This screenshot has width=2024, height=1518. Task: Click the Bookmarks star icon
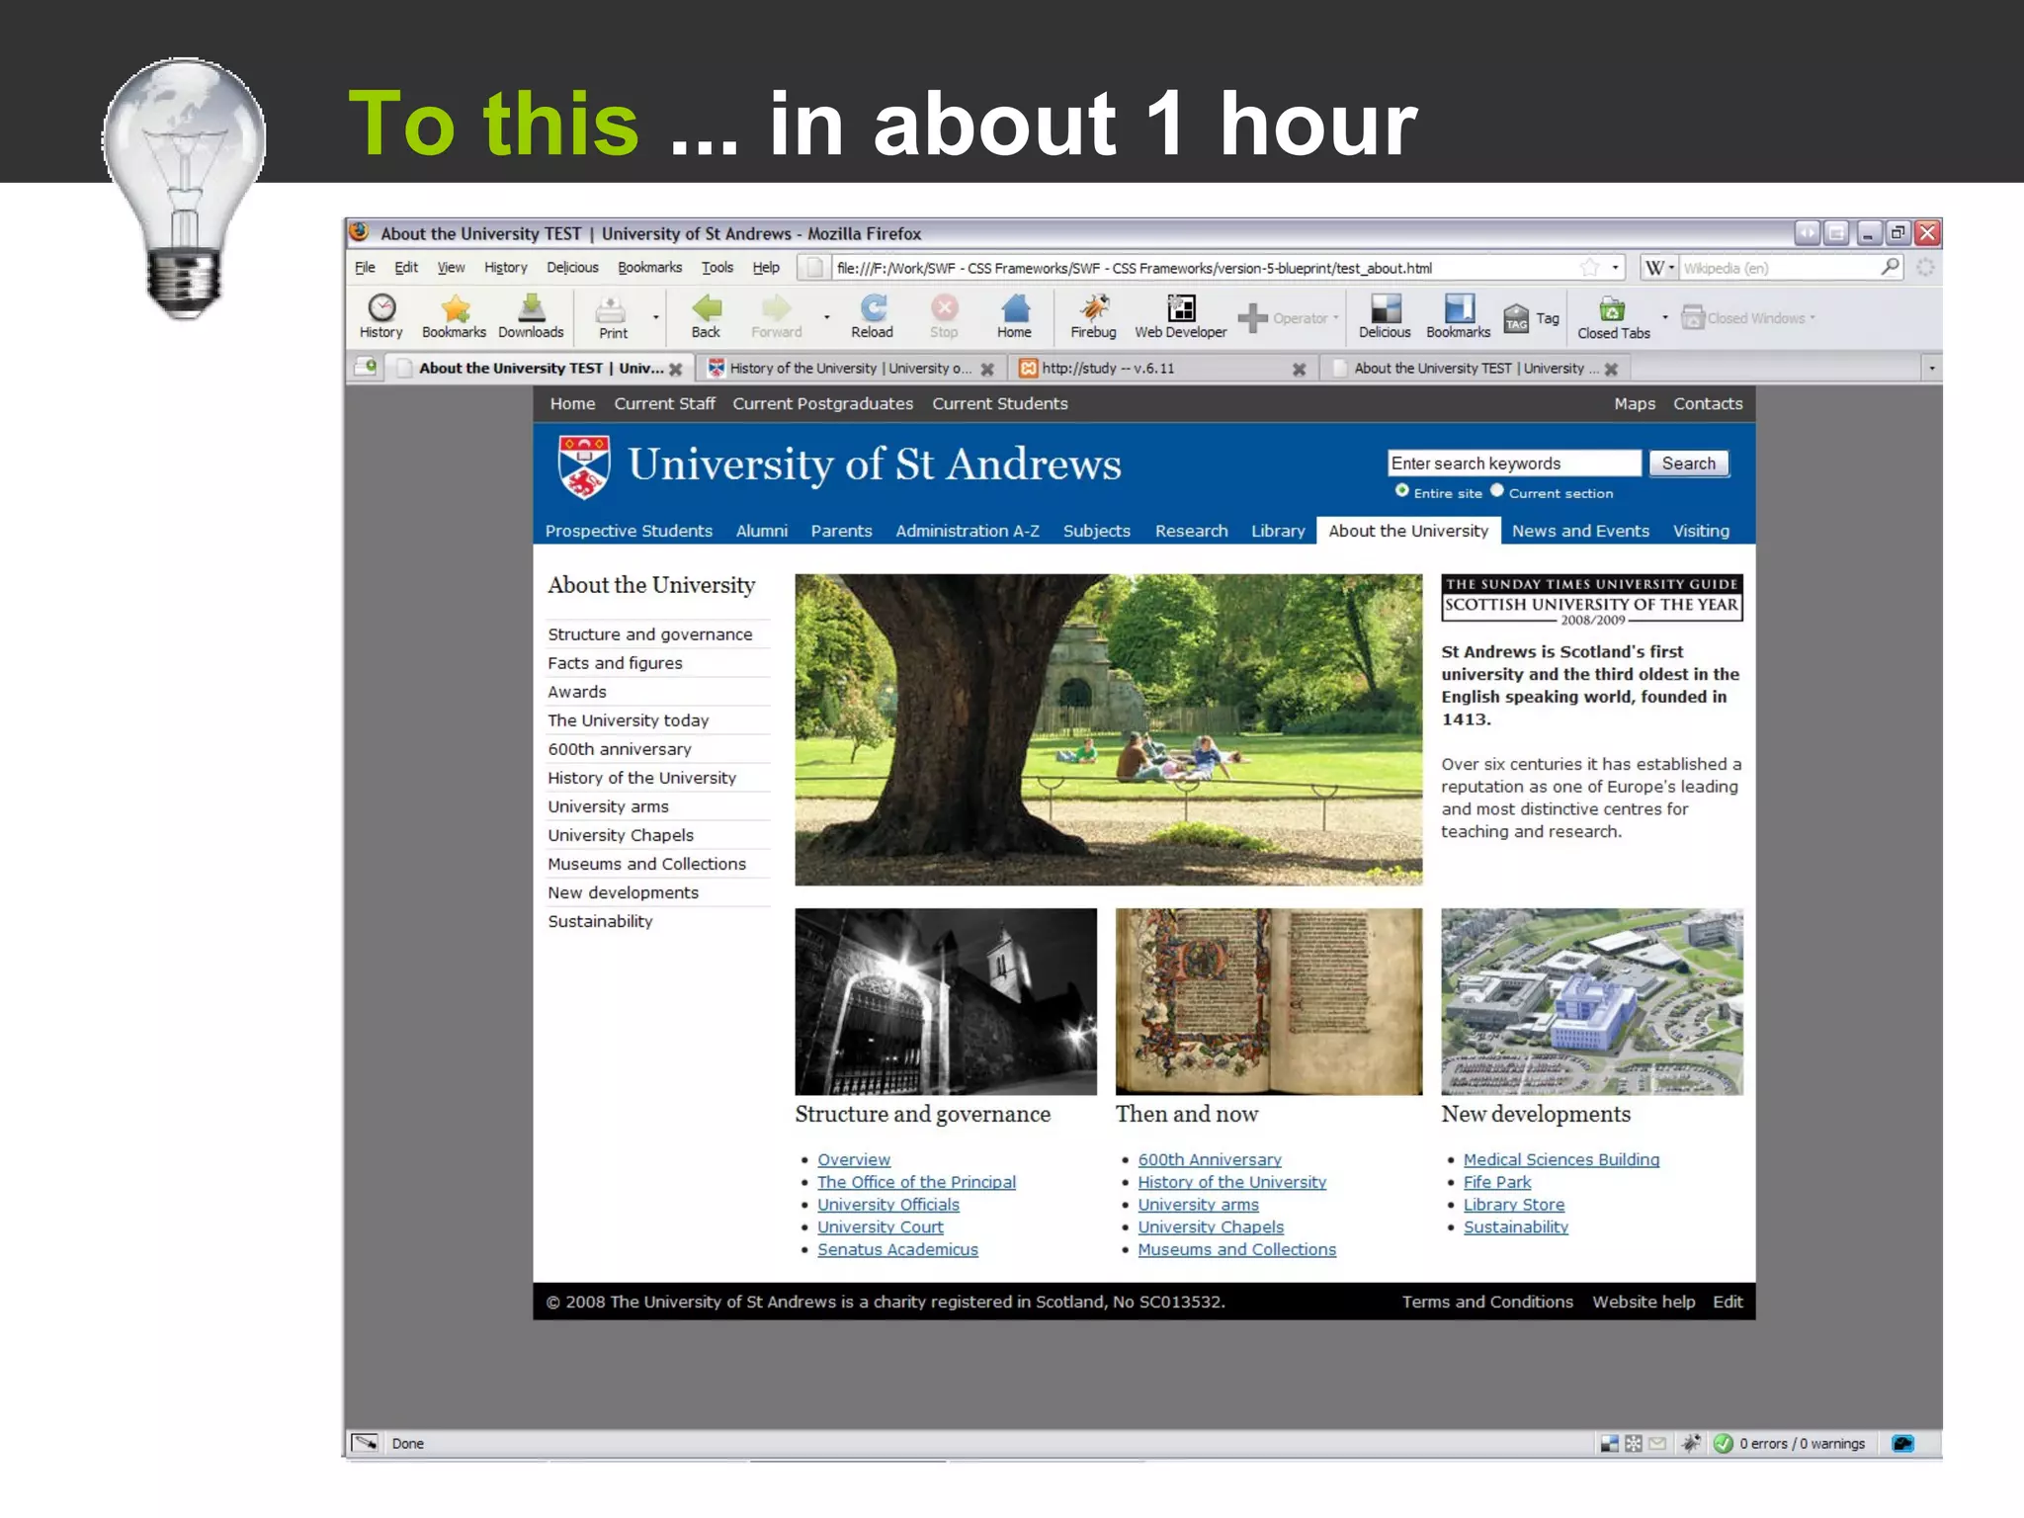pyautogui.click(x=455, y=309)
